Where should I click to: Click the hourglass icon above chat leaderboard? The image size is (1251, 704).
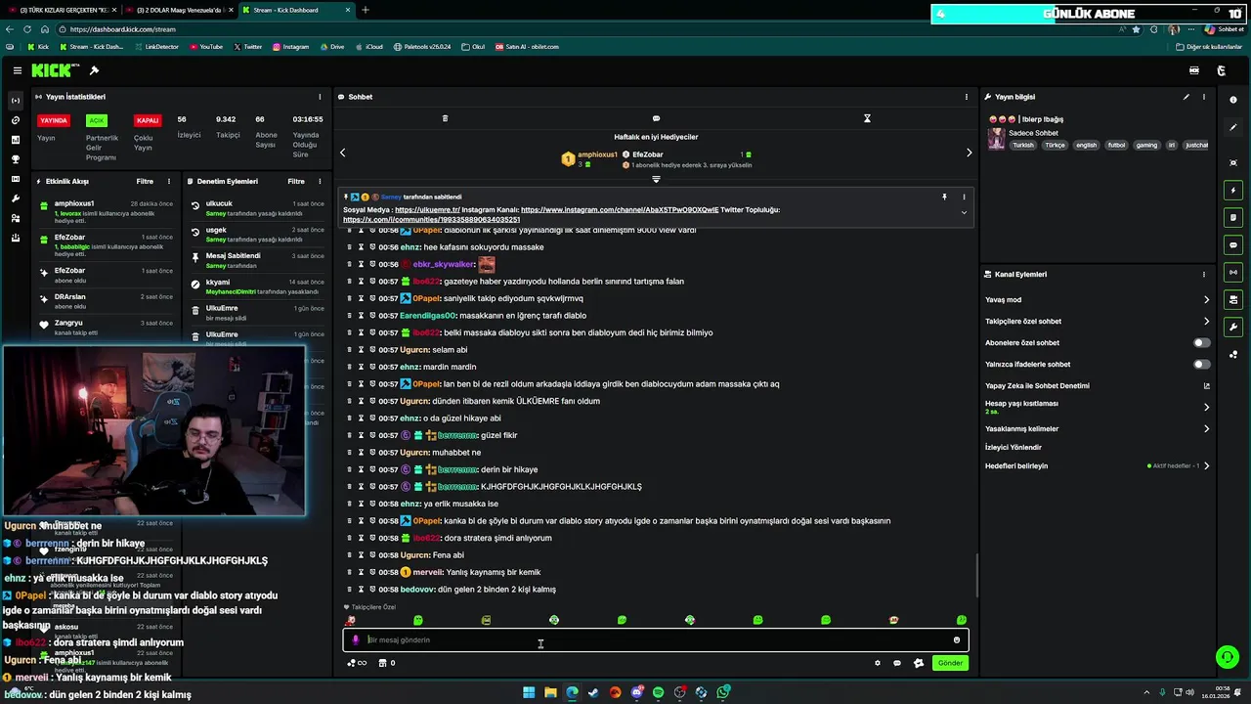click(867, 118)
